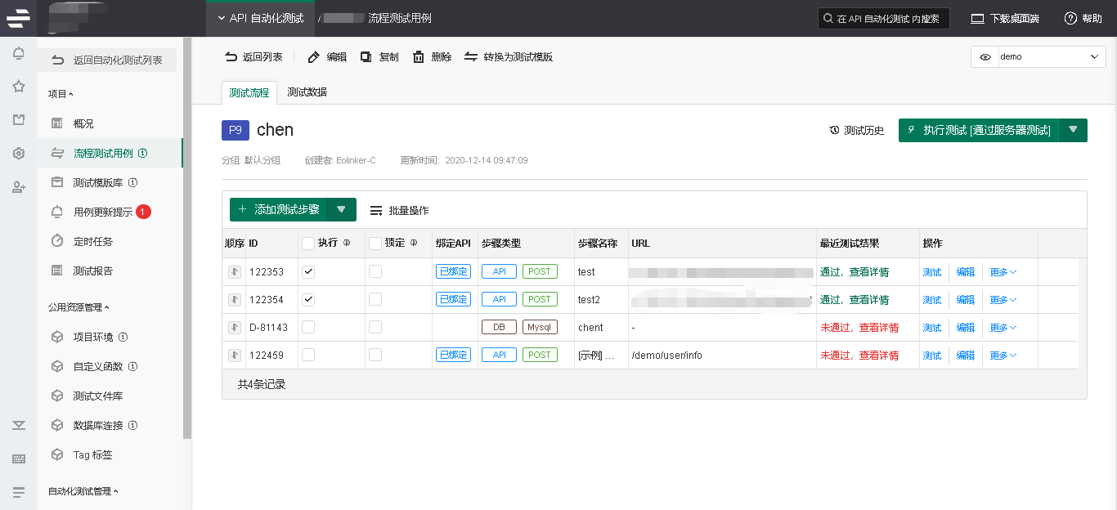Click the notification bell icon in left rail

(x=18, y=54)
